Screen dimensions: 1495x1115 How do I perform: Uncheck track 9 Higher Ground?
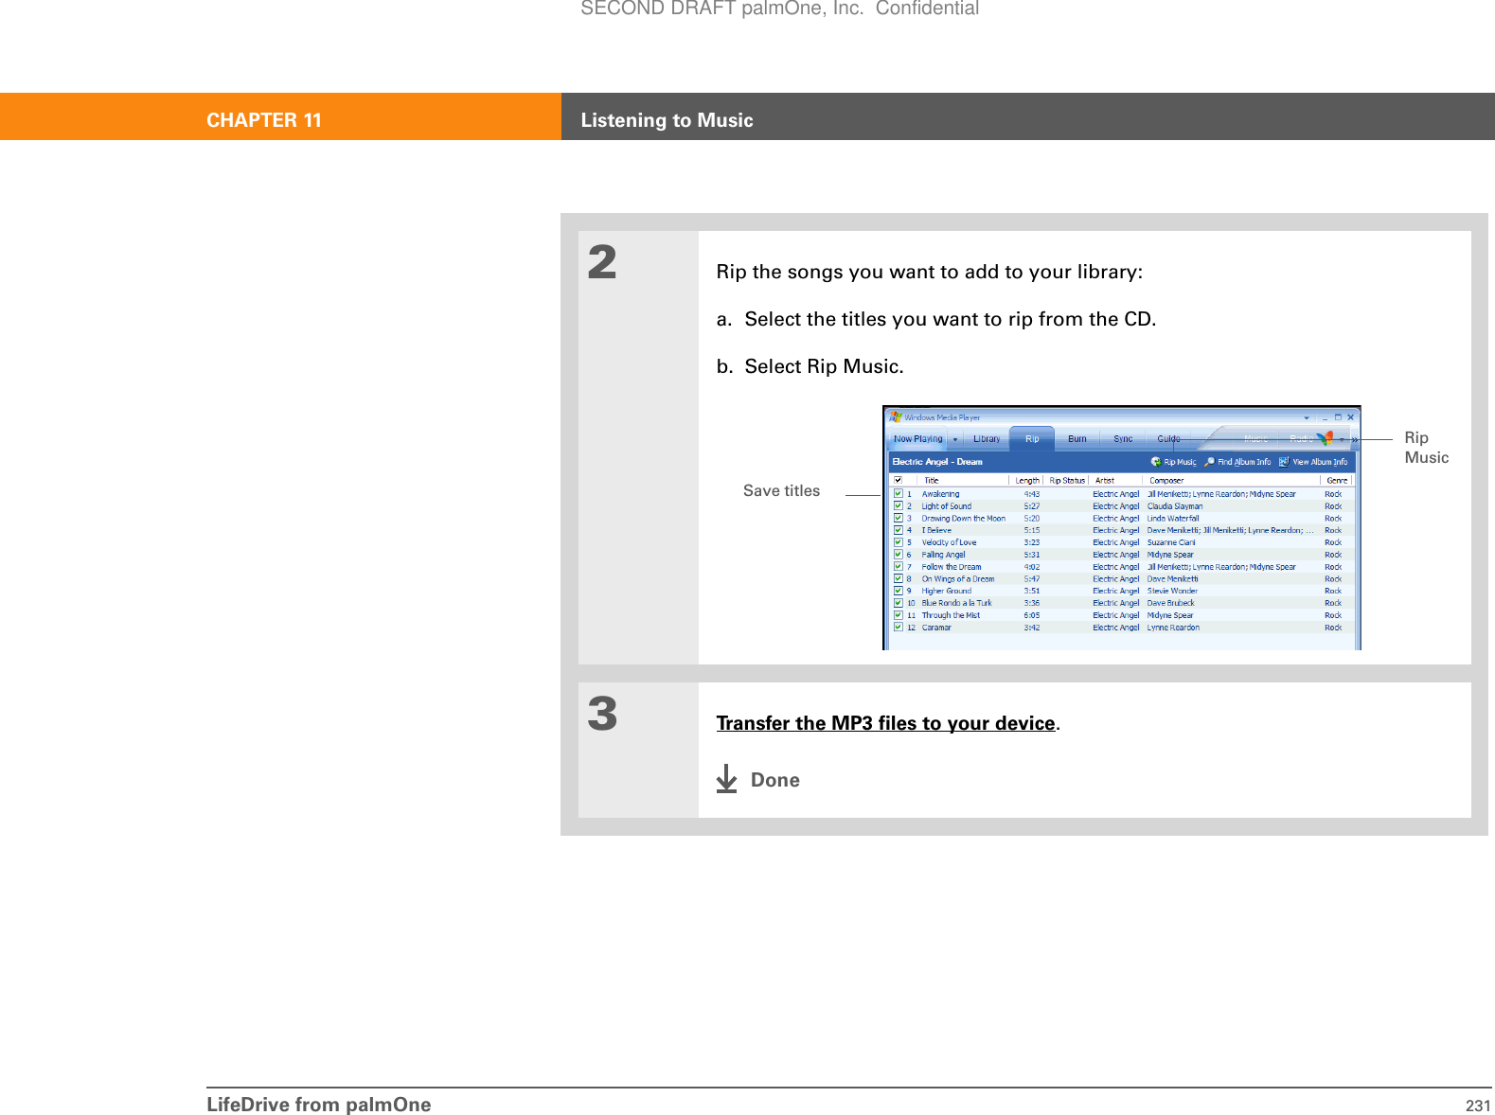pos(899,591)
